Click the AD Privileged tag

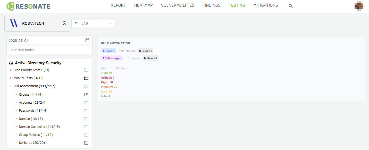coord(112,58)
